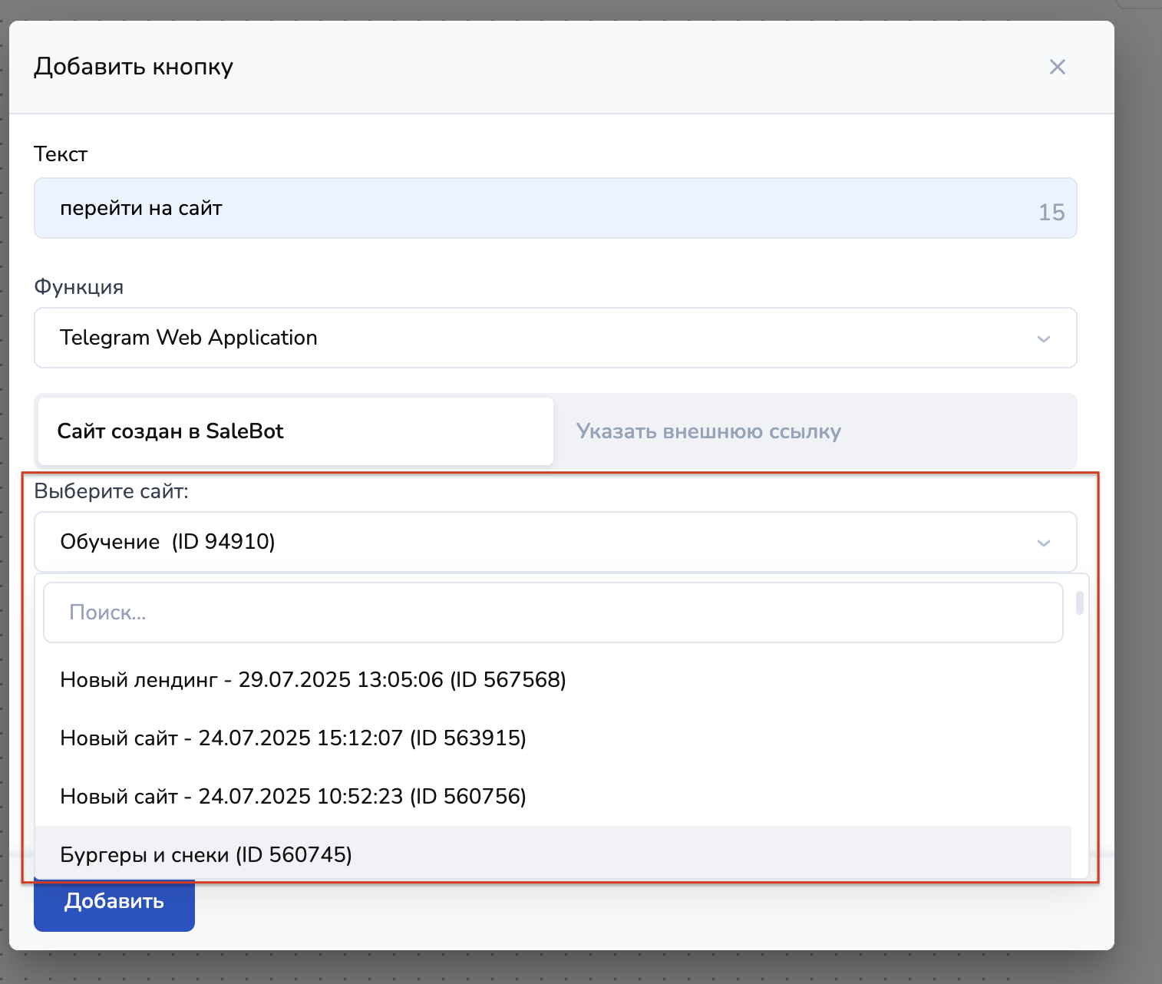Choose Новый сайт (ID 563915) option
1162x984 pixels.
coord(293,738)
